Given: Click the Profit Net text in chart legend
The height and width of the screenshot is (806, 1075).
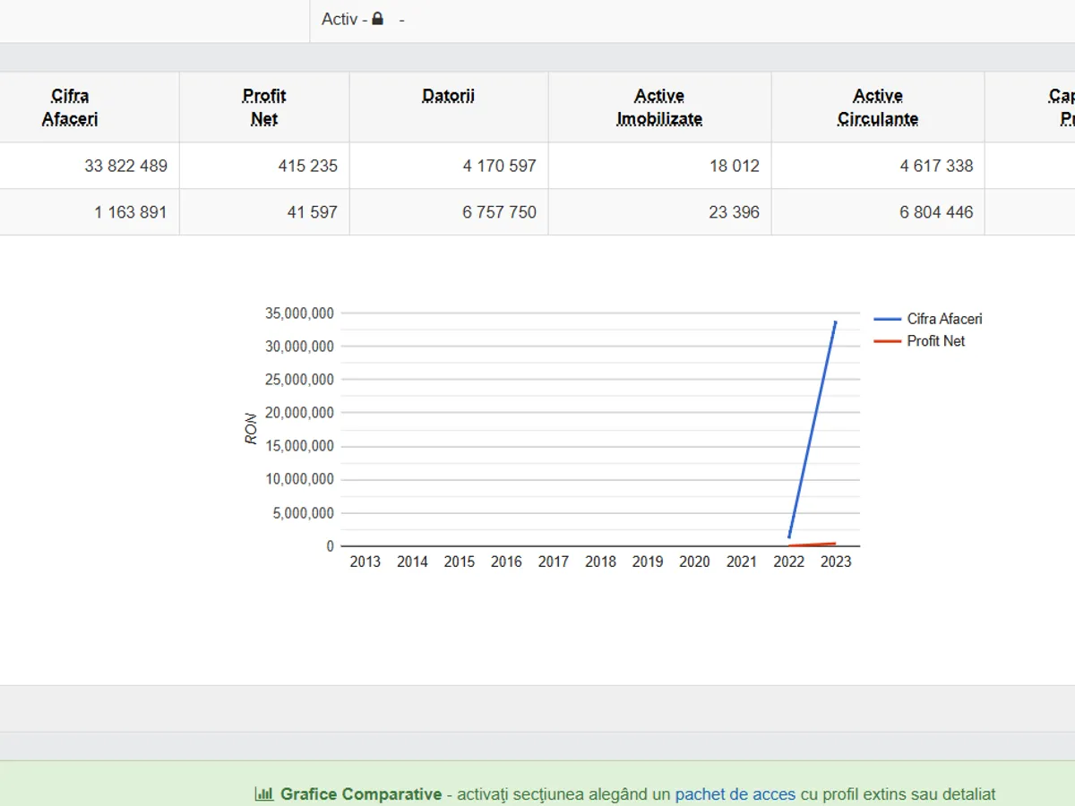Looking at the screenshot, I should [x=935, y=341].
